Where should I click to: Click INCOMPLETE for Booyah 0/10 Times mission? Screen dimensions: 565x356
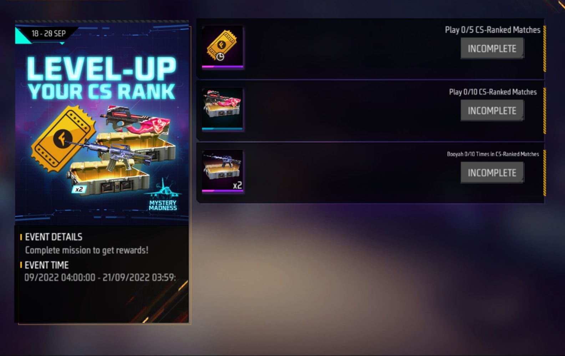[x=492, y=173]
